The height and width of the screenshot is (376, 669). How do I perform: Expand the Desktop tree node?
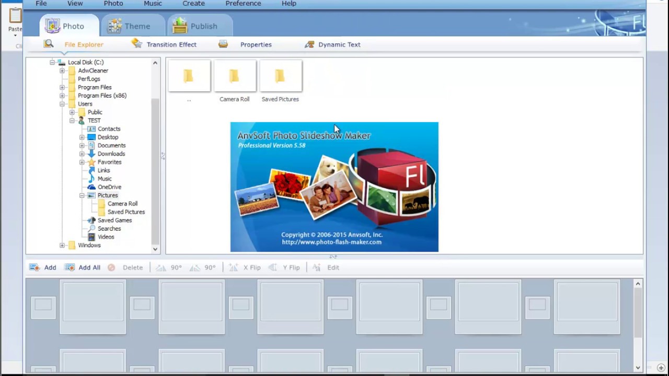(82, 137)
